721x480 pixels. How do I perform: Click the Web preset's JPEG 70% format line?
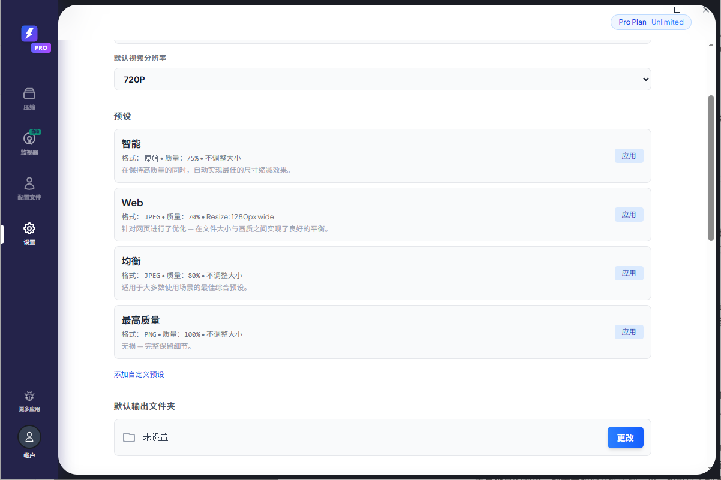pos(197,217)
